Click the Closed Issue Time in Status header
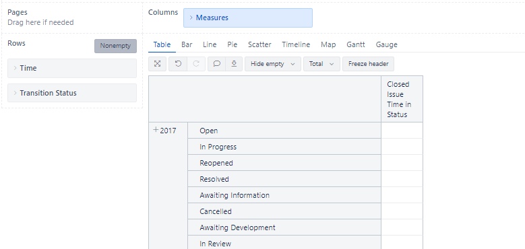 402,100
